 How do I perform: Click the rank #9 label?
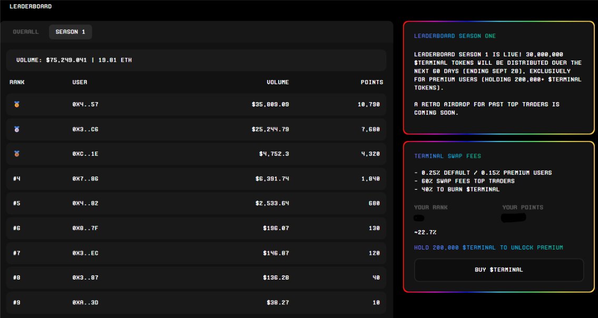click(x=16, y=302)
